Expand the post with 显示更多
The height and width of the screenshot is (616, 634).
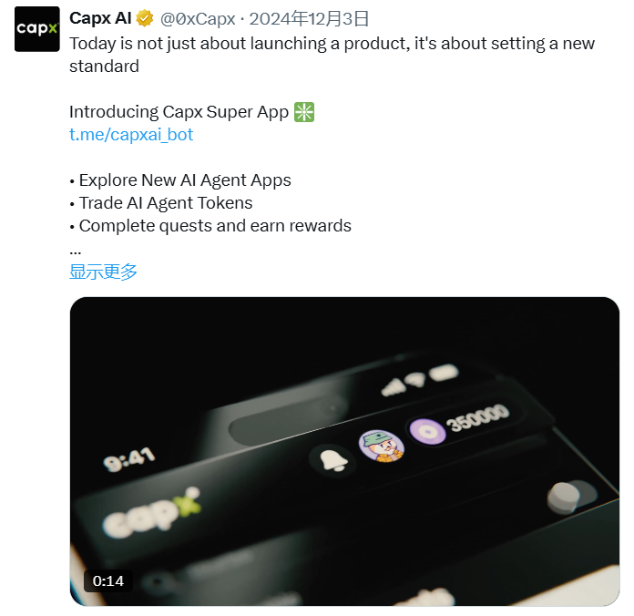(103, 272)
